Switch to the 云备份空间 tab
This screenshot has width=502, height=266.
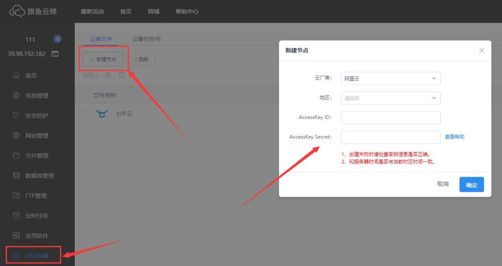tap(146, 39)
